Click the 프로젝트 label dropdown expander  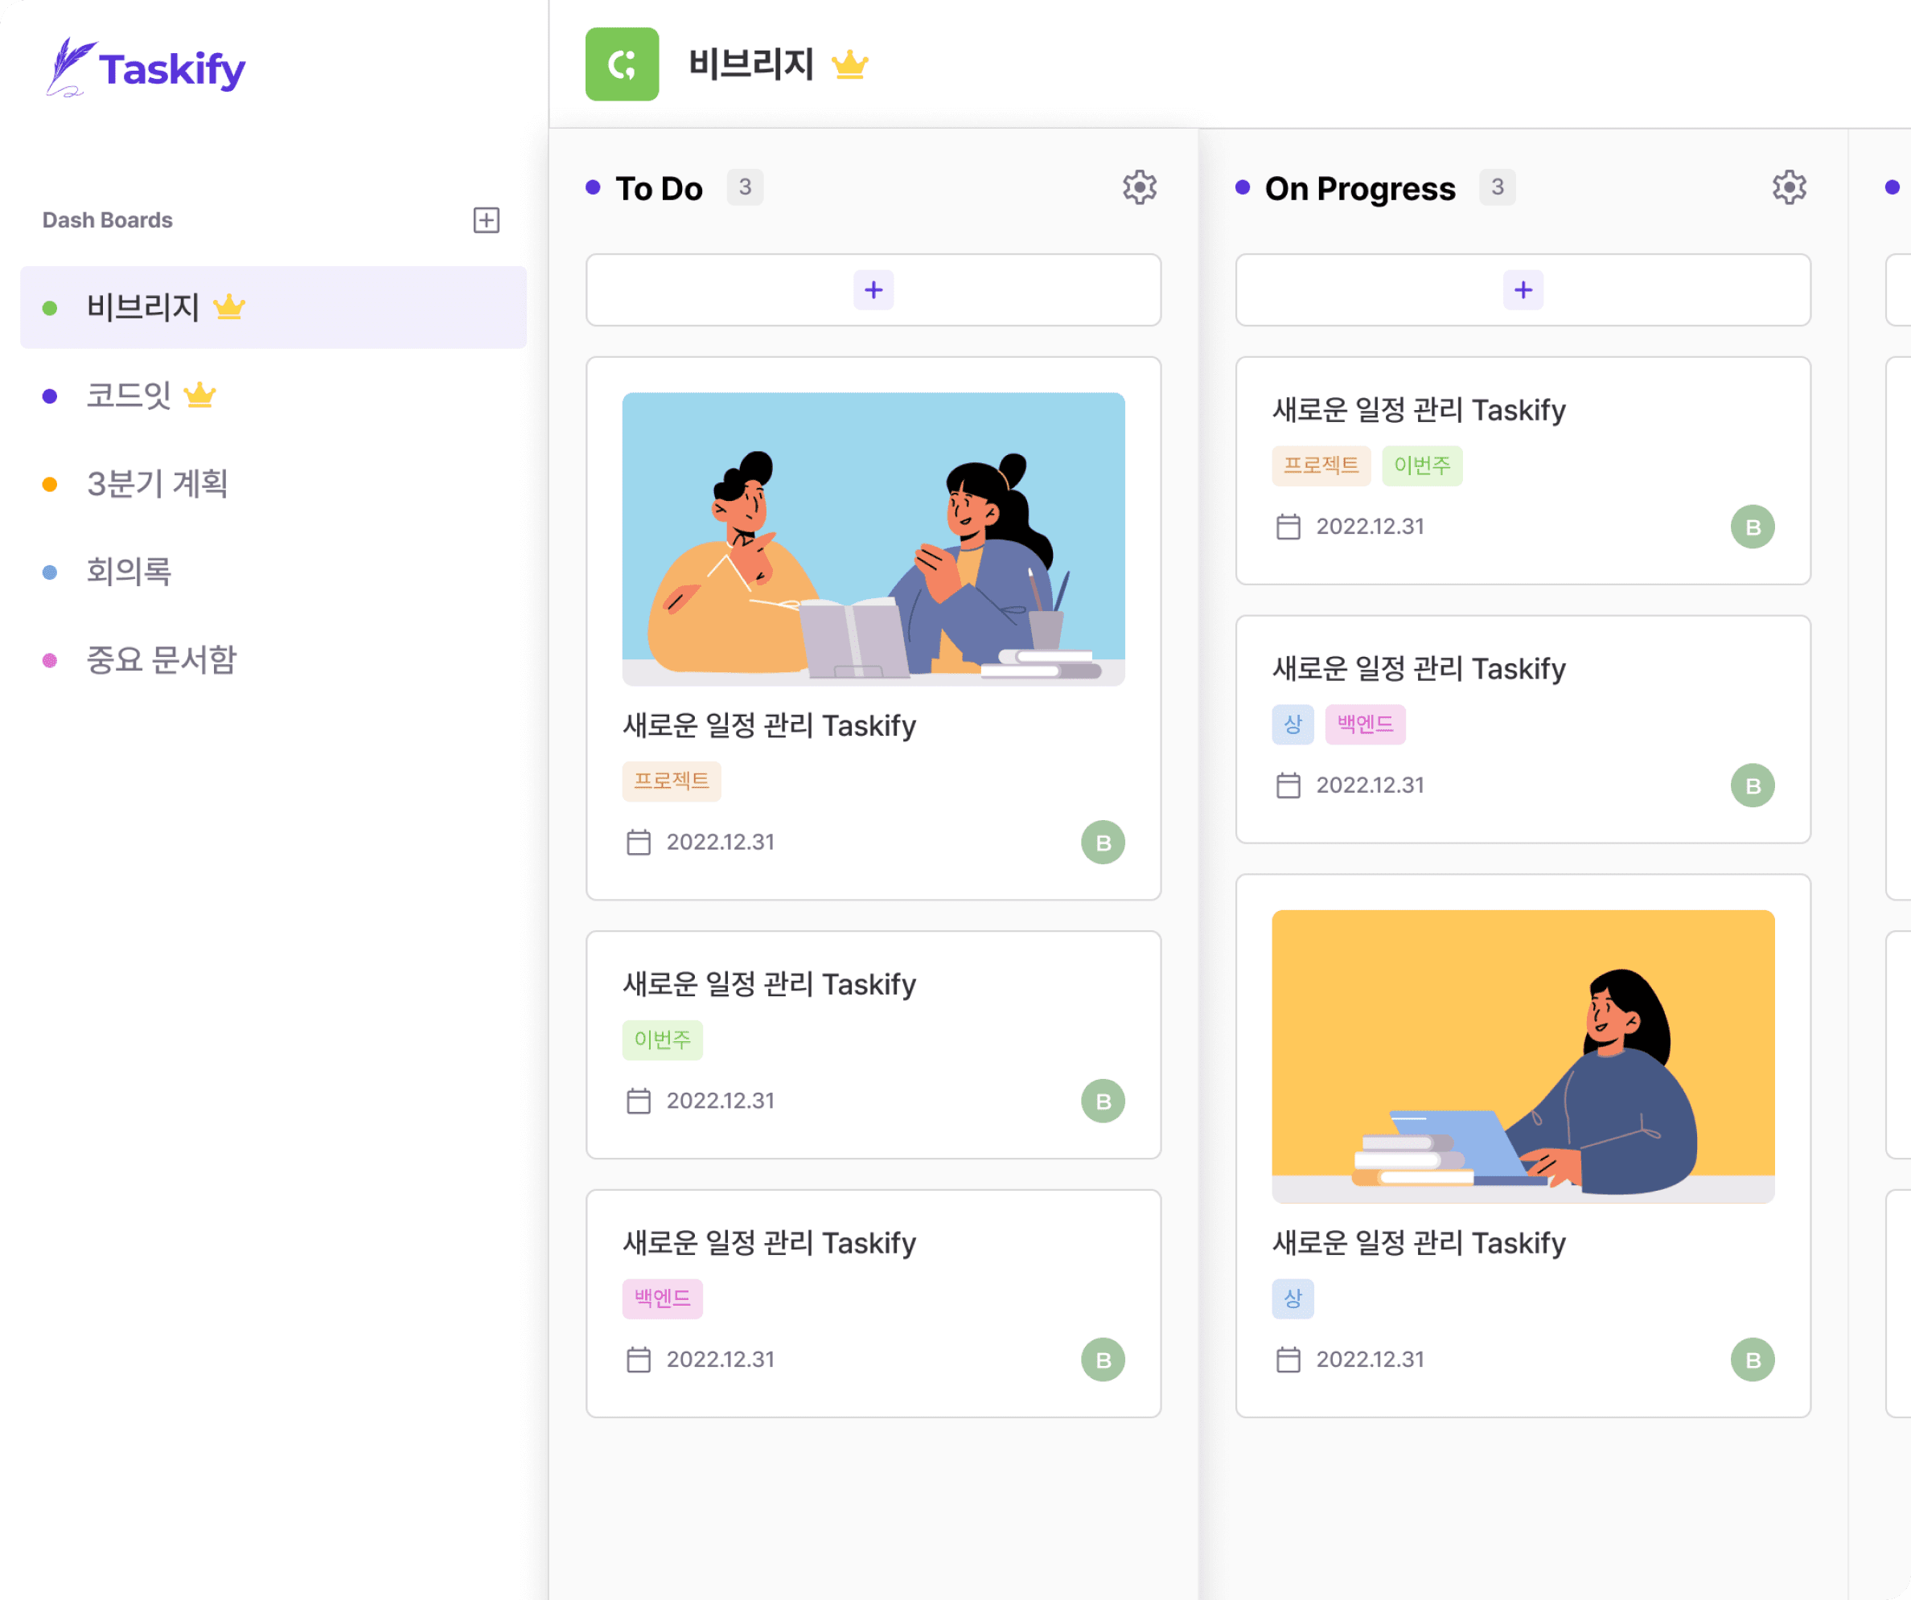[x=667, y=781]
